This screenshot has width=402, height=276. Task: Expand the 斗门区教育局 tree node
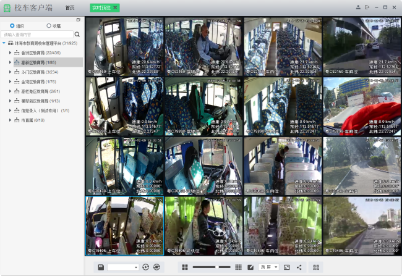tap(10, 72)
